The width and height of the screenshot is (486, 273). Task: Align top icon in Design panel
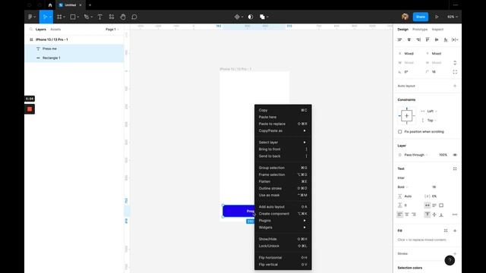click(428, 39)
